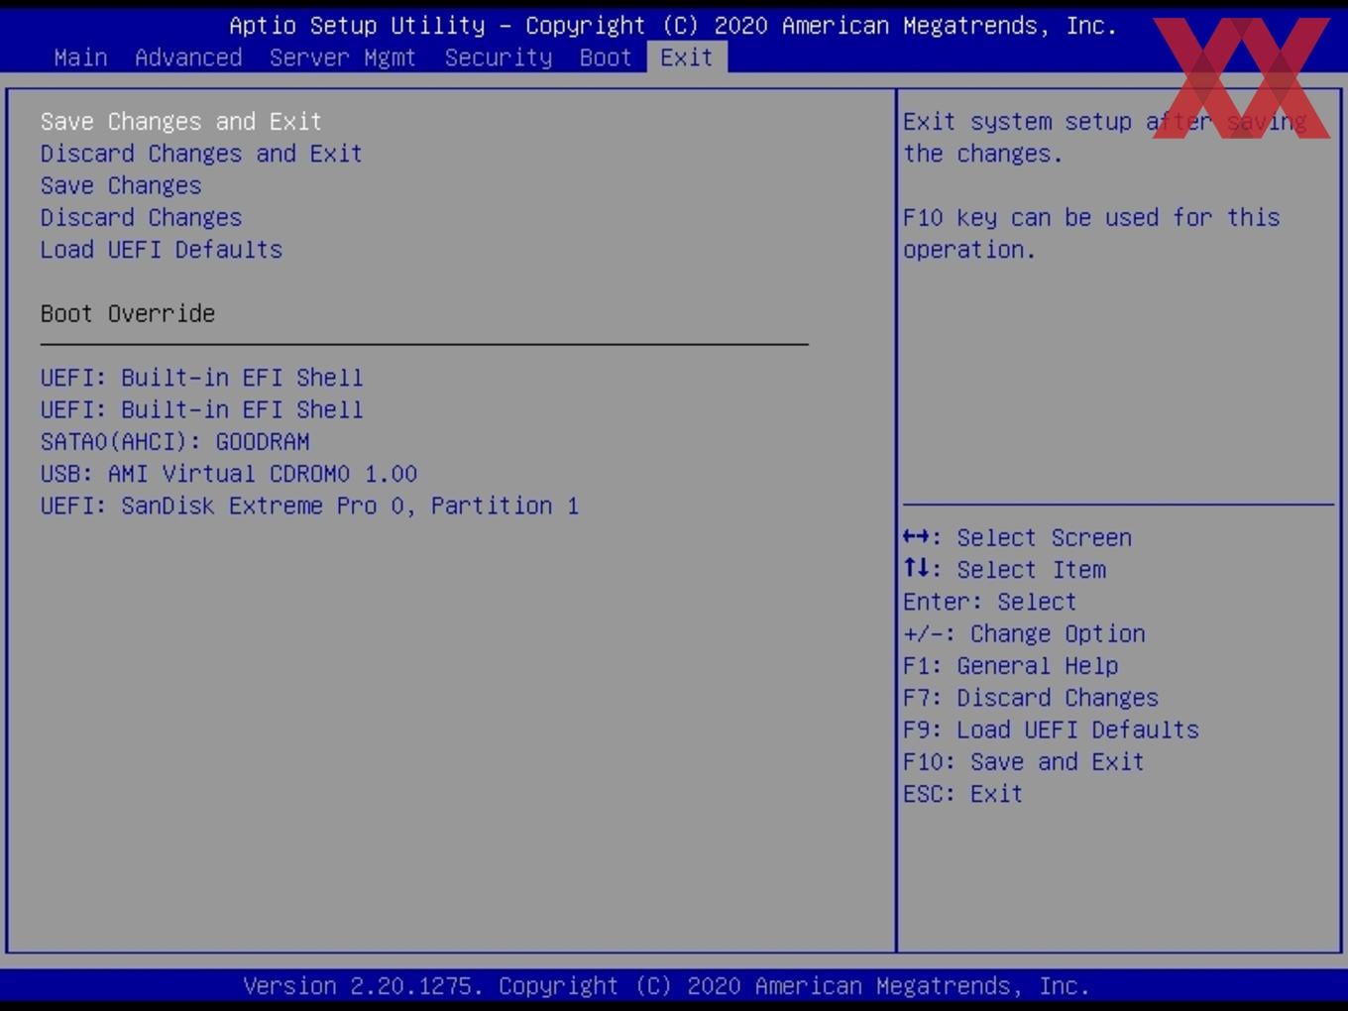Click the +/-: Change Option hint

tap(1024, 633)
